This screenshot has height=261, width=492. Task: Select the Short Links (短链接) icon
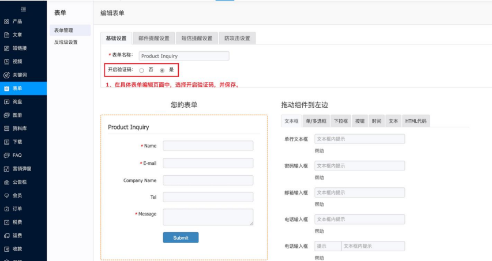click(6, 48)
